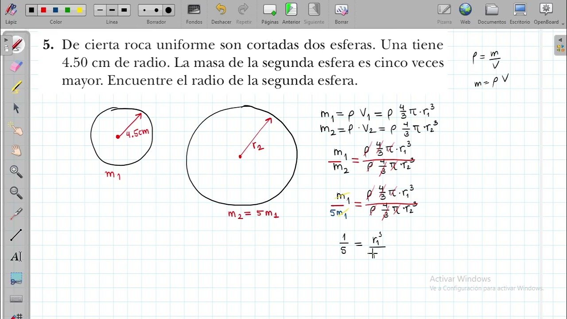Select the hand scroll-page tool
The width and height of the screenshot is (567, 319).
pos(16,150)
